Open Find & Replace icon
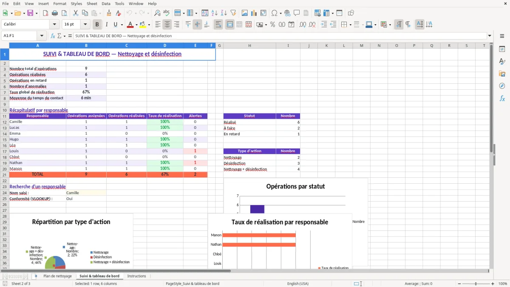This screenshot has height=287, width=510. point(157,13)
